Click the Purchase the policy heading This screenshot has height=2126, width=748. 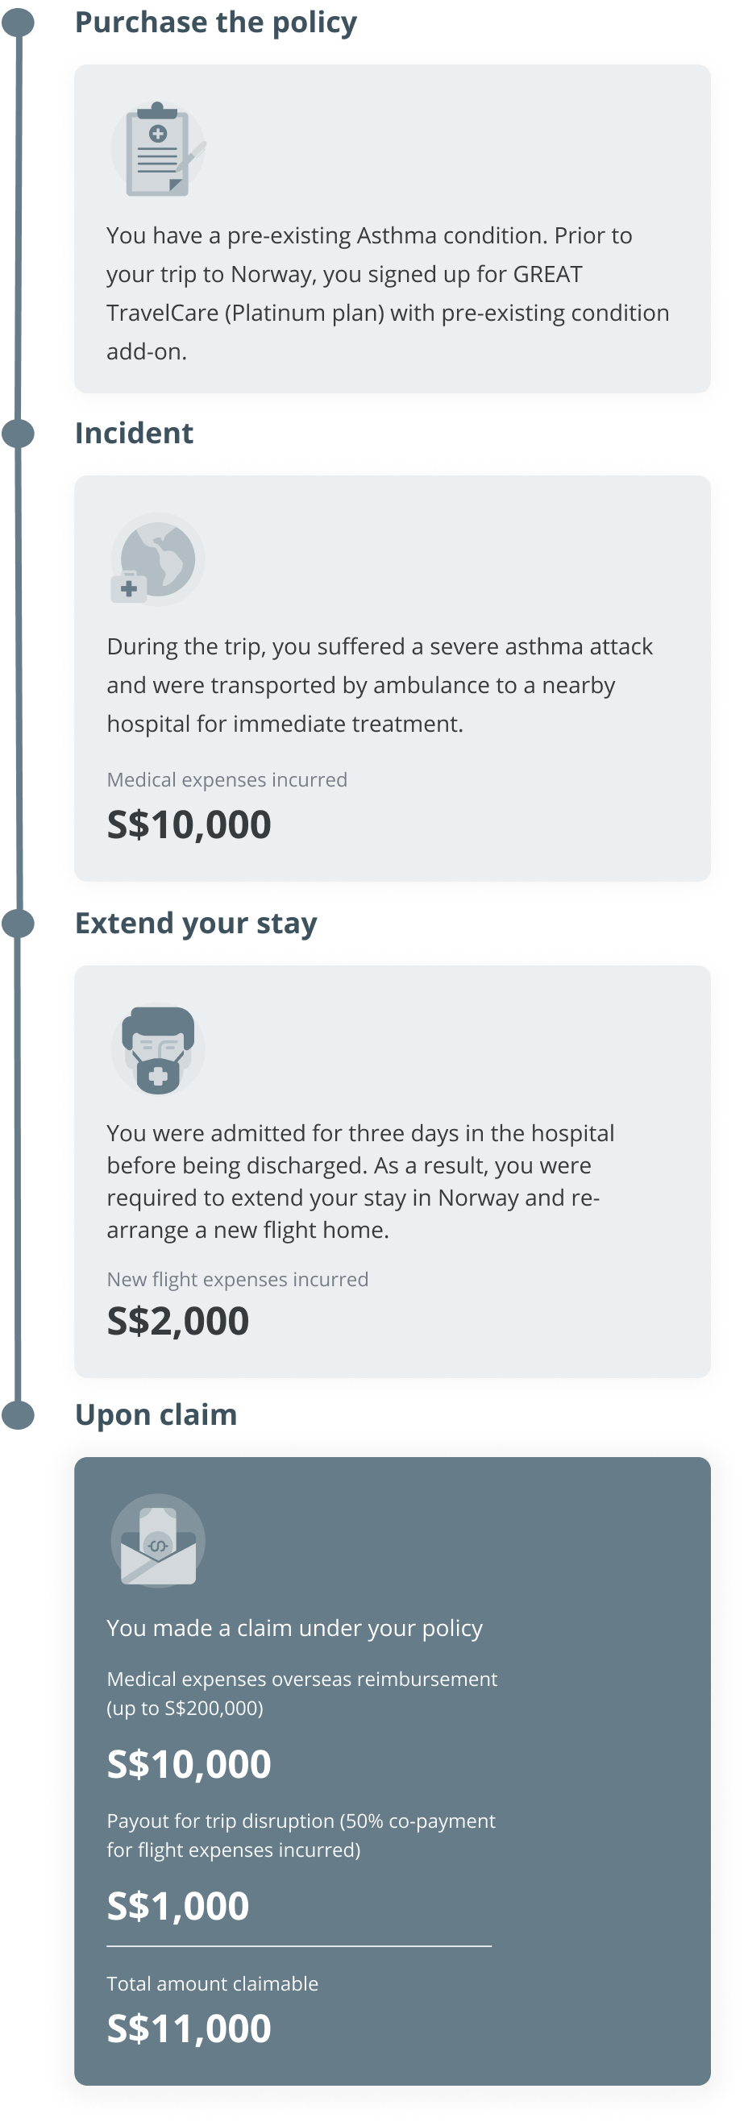215,23
